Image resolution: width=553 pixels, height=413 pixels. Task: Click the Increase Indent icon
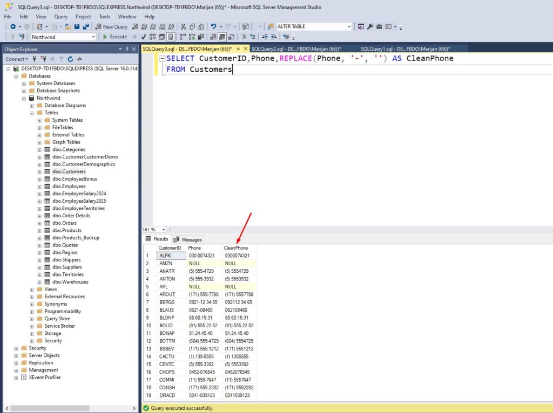coord(274,37)
